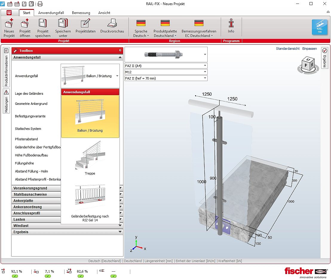Screen dimensions: 331x280
Task: Click the 82,6 % combined load status icon
Action: pyautogui.click(x=69, y=271)
